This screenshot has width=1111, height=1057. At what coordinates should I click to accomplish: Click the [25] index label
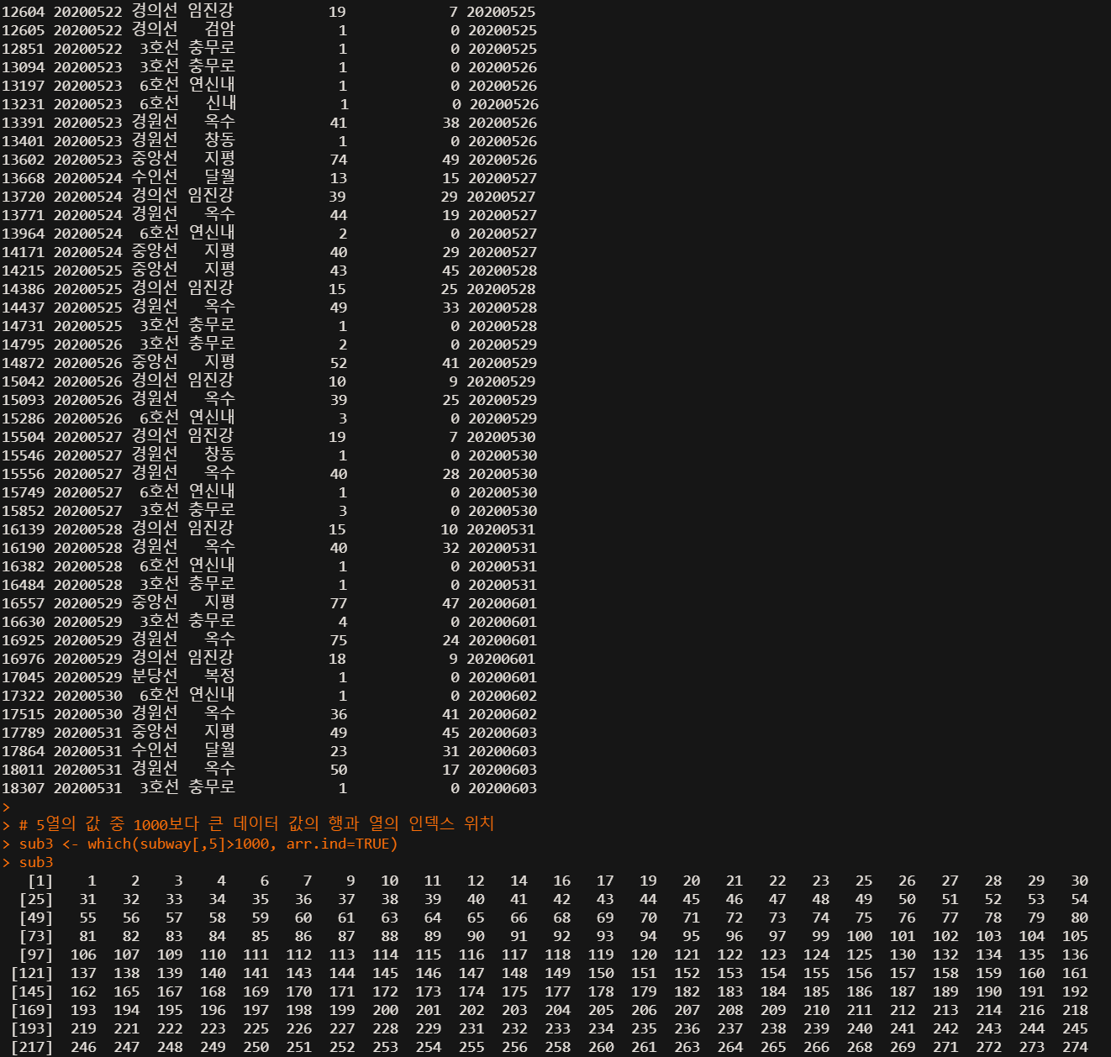(36, 899)
